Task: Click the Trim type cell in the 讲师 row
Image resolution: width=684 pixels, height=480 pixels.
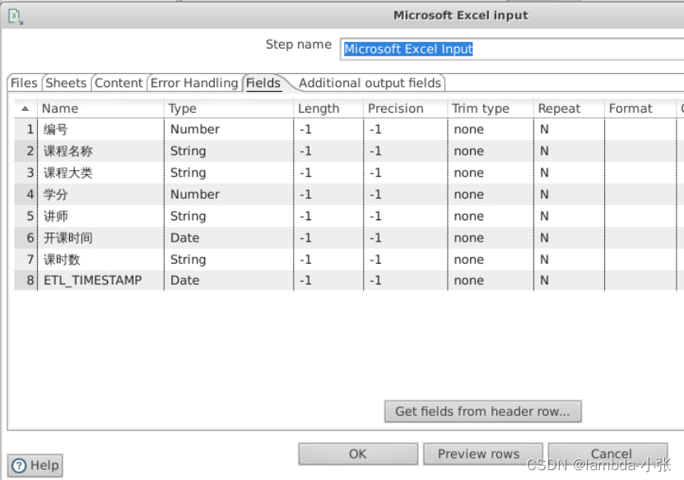Action: click(491, 216)
